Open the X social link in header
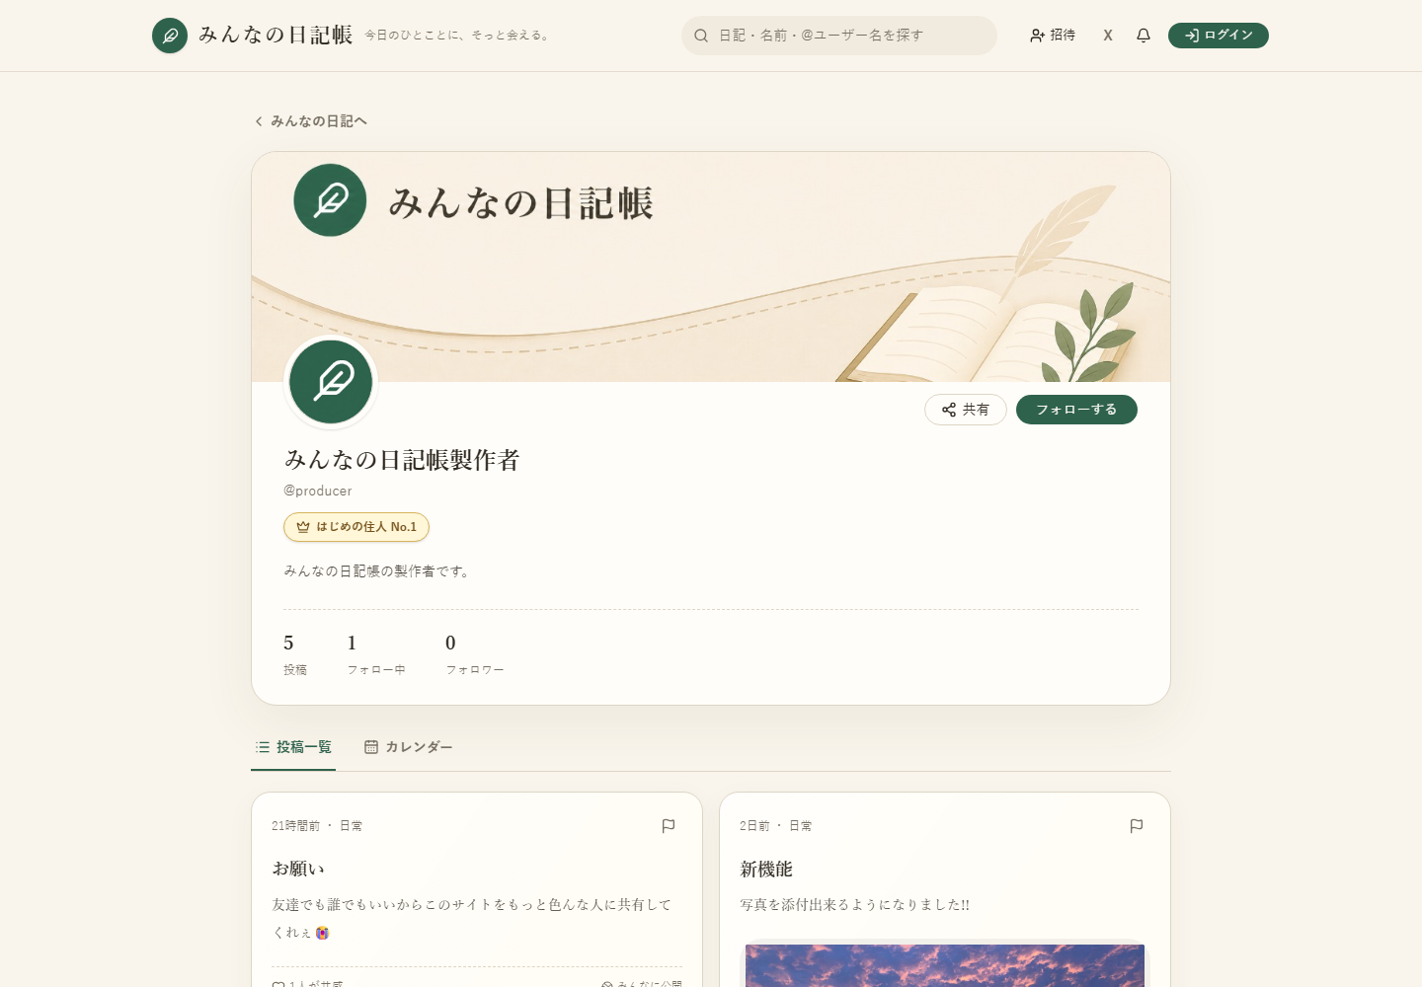This screenshot has height=987, width=1422. tap(1108, 36)
